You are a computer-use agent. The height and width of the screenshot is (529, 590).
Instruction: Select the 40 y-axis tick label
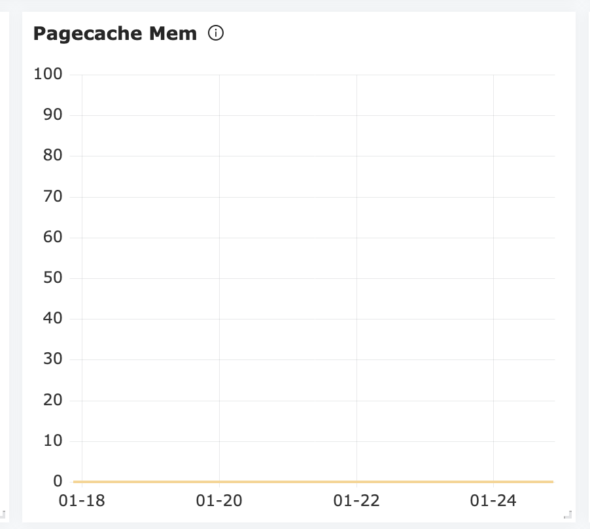tap(52, 318)
